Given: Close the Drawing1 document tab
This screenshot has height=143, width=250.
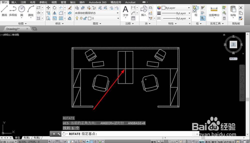Looking at the screenshot, I should click(27, 29).
